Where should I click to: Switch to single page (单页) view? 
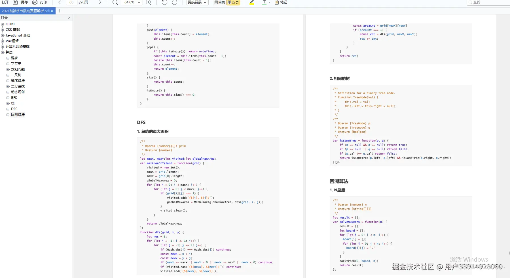tap(220, 2)
